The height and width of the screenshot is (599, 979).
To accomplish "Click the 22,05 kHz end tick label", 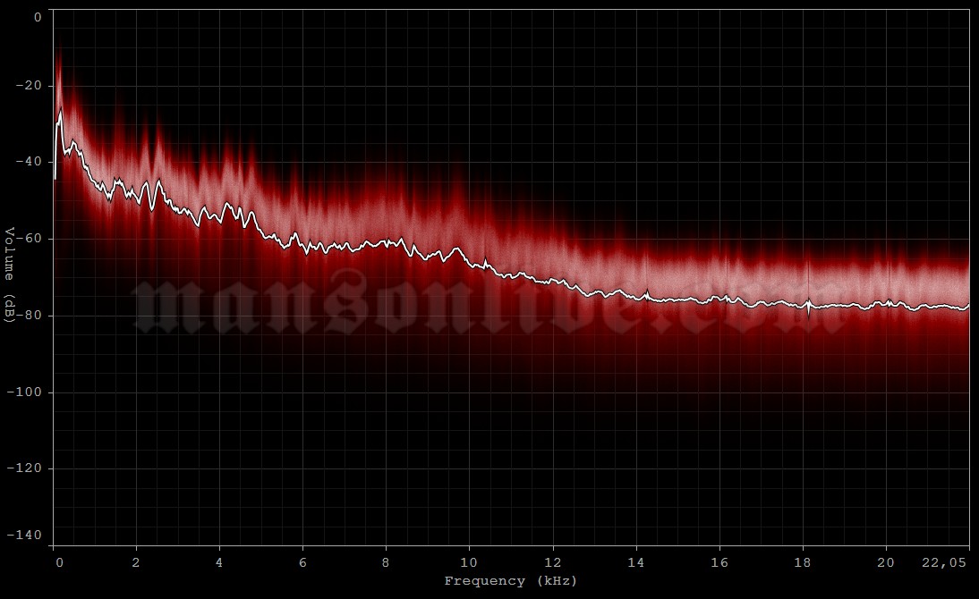I will 943,562.
